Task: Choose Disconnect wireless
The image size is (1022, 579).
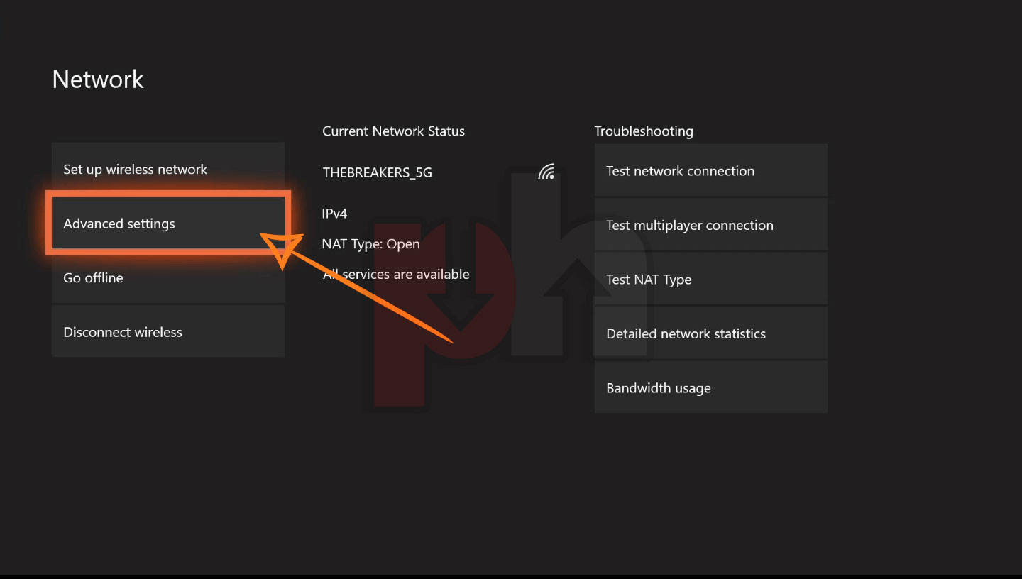Action: click(168, 331)
